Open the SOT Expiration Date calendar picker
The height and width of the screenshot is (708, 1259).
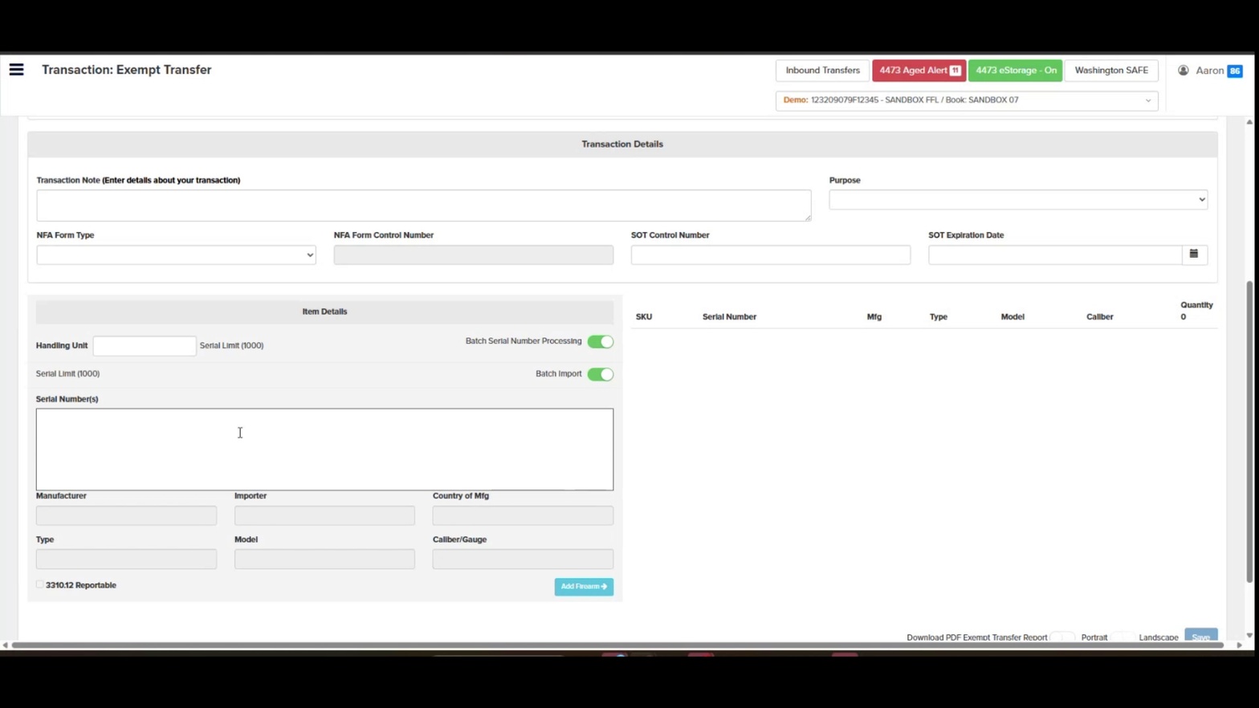tap(1194, 254)
